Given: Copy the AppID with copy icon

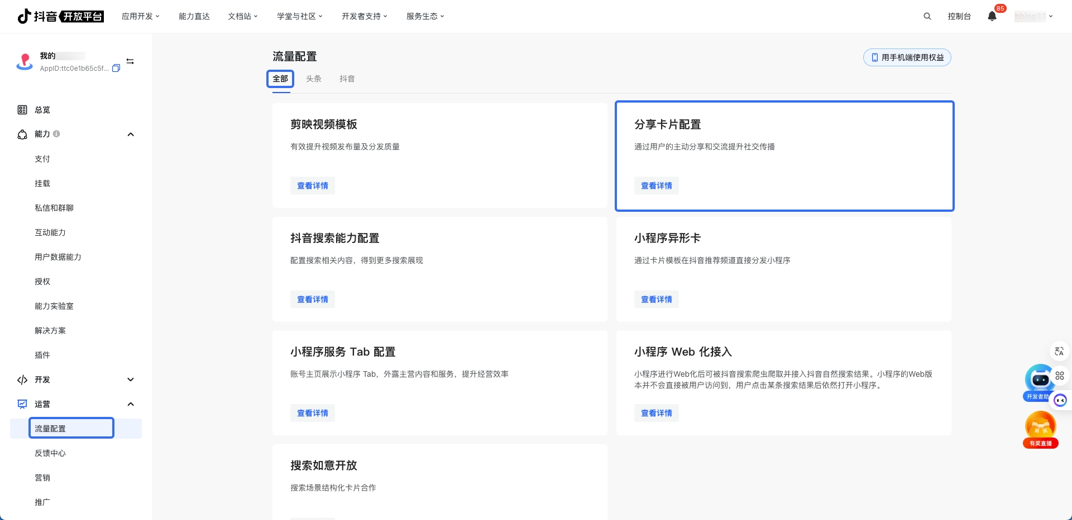Looking at the screenshot, I should pyautogui.click(x=116, y=69).
